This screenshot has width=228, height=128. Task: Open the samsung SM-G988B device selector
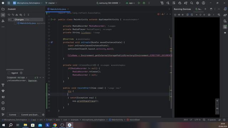(x=108, y=3)
